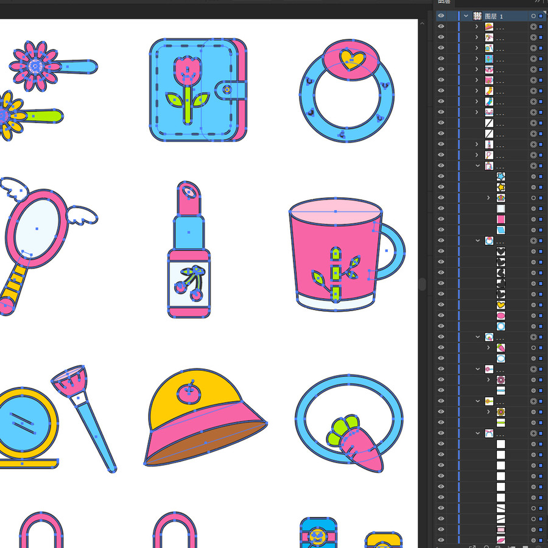Viewport: 548px width, 548px height.
Task: Select the blue ring path thumbnail
Action: click(x=501, y=326)
